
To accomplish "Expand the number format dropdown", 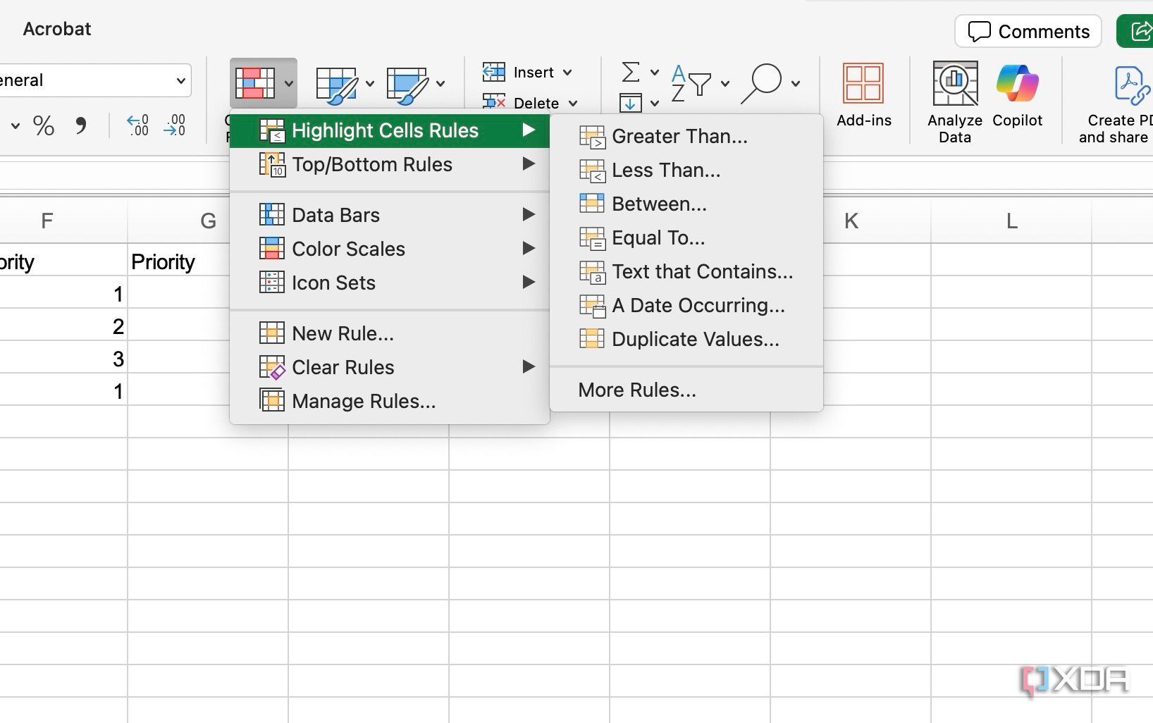I will point(180,80).
